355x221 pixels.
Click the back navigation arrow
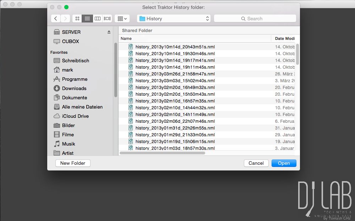pyautogui.click(x=56, y=19)
